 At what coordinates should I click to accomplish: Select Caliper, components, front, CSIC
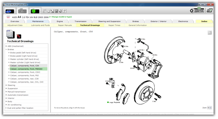(x=25, y=72)
